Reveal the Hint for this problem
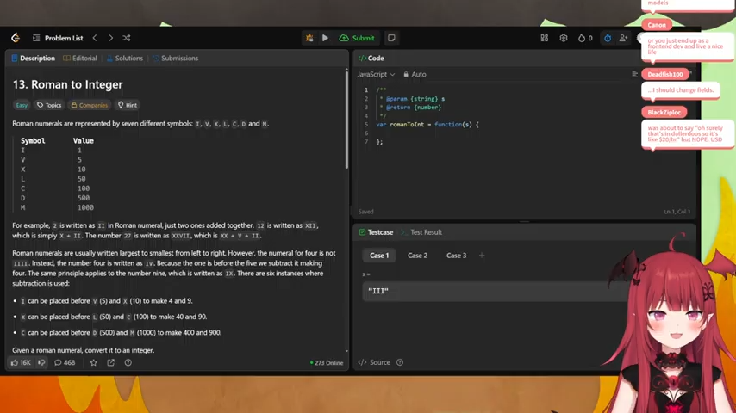The image size is (736, 413). tap(128, 105)
